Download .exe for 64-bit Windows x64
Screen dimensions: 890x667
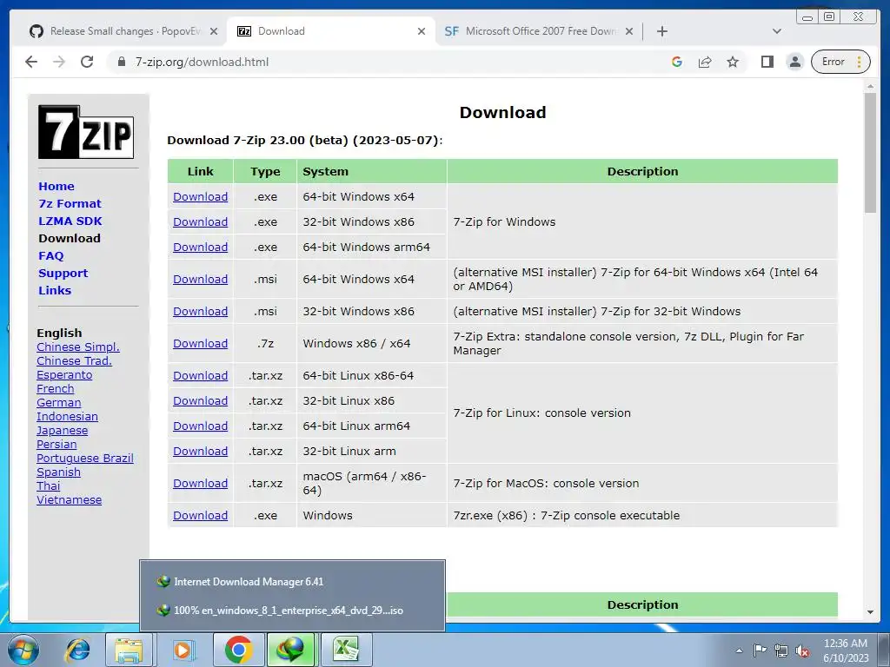pyautogui.click(x=201, y=197)
